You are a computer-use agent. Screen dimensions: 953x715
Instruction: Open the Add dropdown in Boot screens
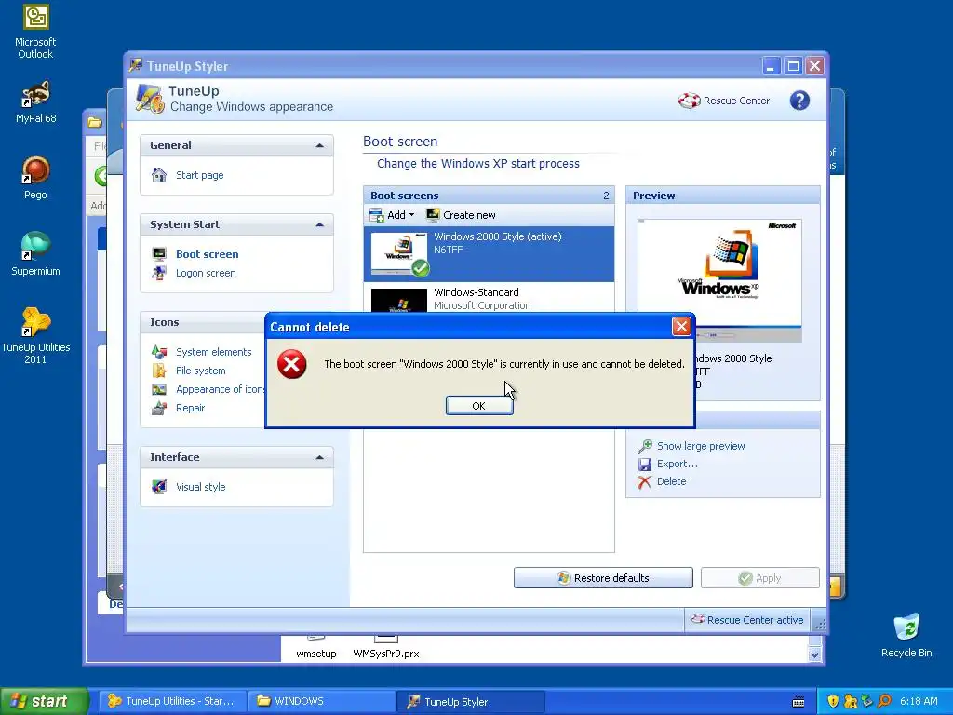click(392, 215)
